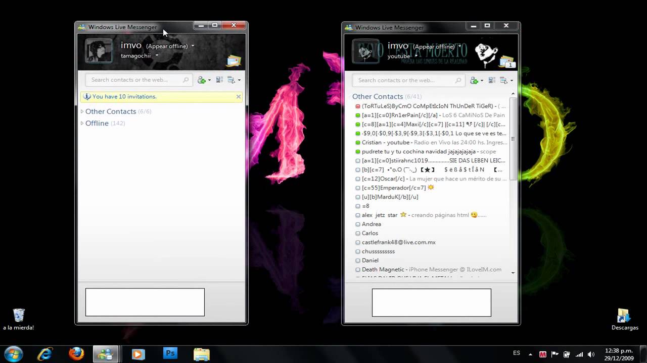647x363 pixels.
Task: Click Windows Live Messenger taskbar button
Action: [x=105, y=353]
